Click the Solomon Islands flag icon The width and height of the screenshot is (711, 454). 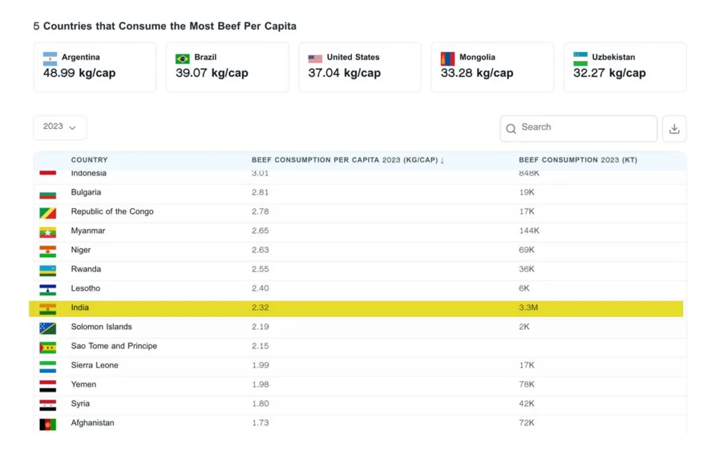click(47, 328)
